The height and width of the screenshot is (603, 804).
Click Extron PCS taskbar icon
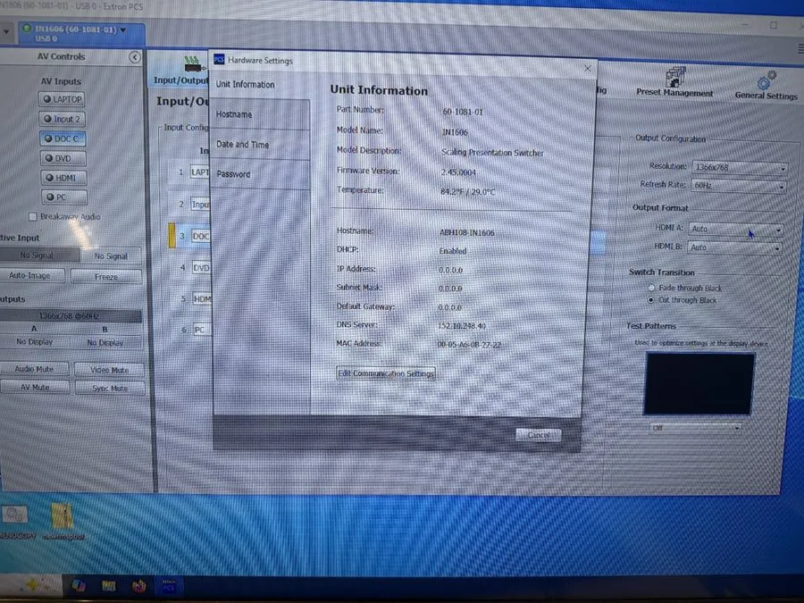169,586
